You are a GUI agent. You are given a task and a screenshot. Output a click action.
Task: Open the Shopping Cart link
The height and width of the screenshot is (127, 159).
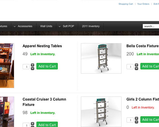(x=126, y=4)
